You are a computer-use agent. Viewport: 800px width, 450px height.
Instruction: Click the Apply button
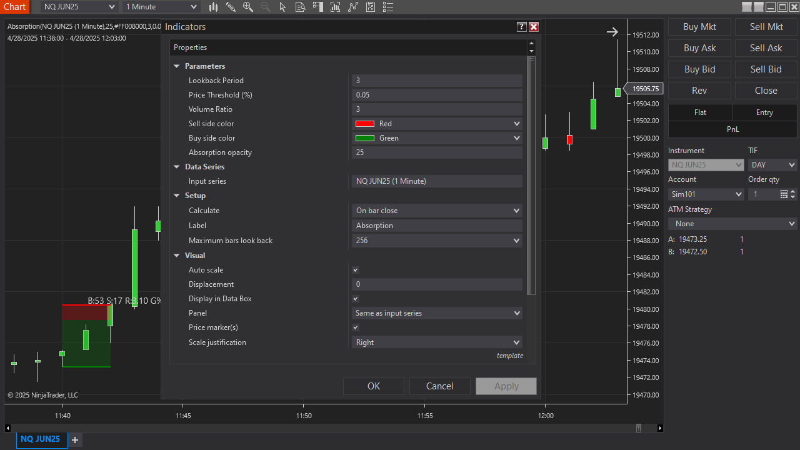(506, 386)
